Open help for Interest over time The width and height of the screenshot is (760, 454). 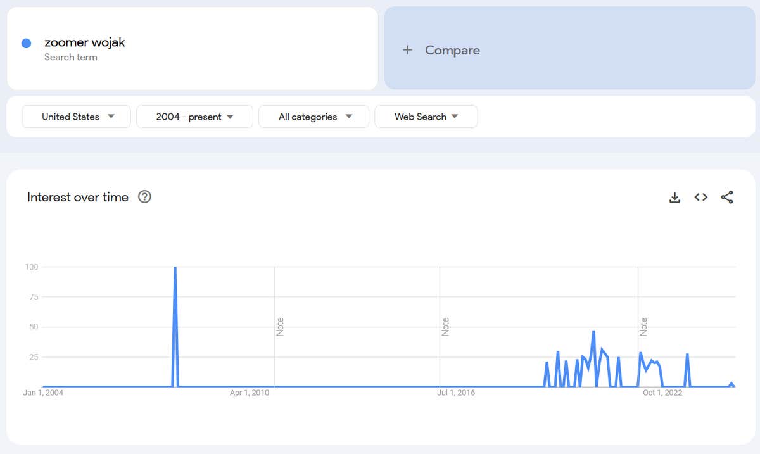(x=144, y=197)
